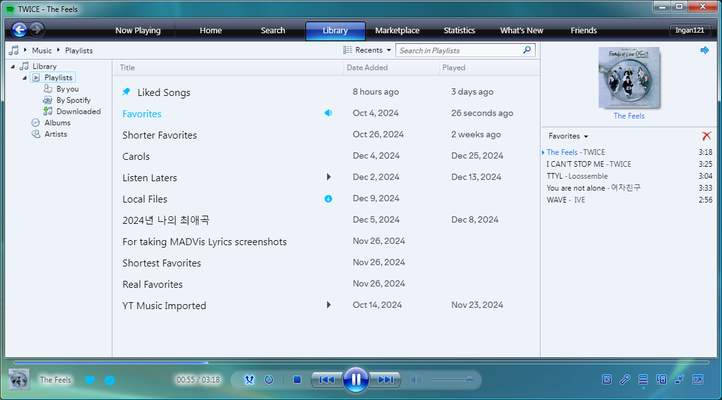Viewport: 722px width, 400px height.
Task: Open the Recents sort dropdown
Action: (x=367, y=50)
